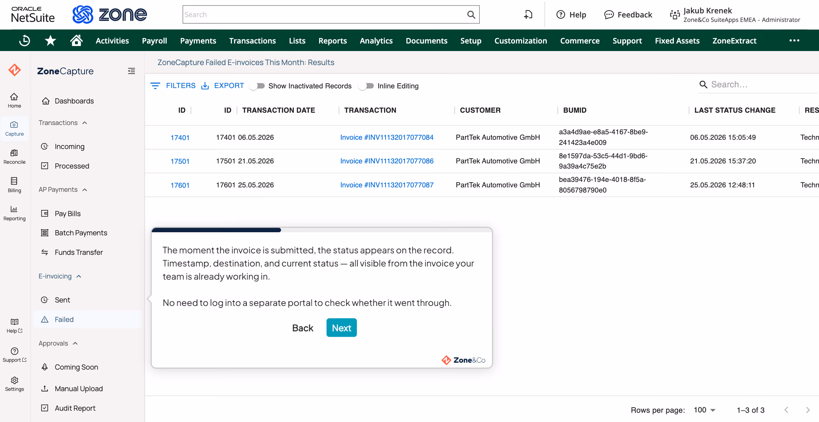This screenshot has width=819, height=422.
Task: Collapse the Transactions section
Action: coord(63,123)
